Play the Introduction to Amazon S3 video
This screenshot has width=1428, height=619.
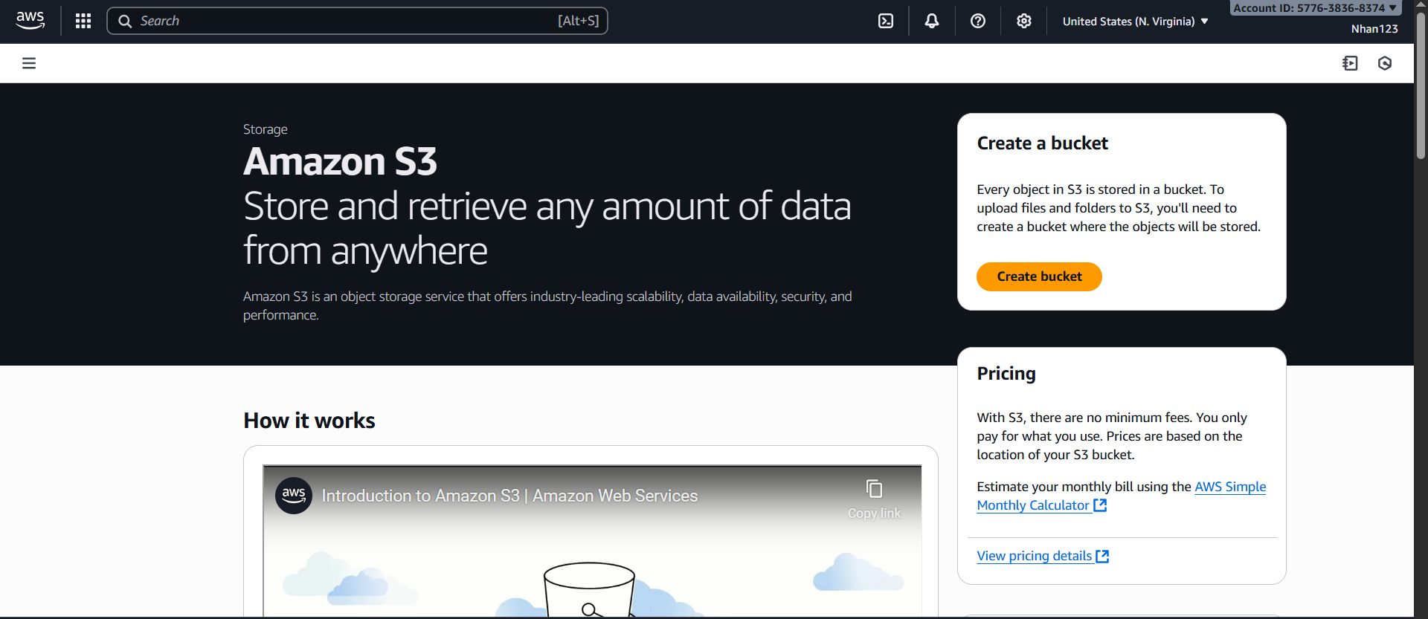(591, 565)
